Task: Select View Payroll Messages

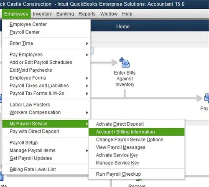Action: [x=137, y=147]
